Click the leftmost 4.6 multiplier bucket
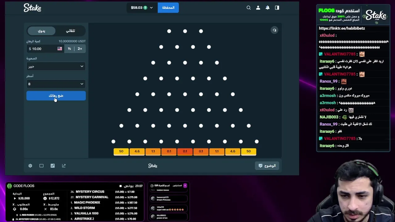Image resolution: width=395 pixels, height=222 pixels. point(137,151)
